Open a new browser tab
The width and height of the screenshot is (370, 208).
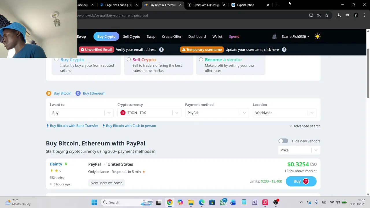click(x=277, y=5)
